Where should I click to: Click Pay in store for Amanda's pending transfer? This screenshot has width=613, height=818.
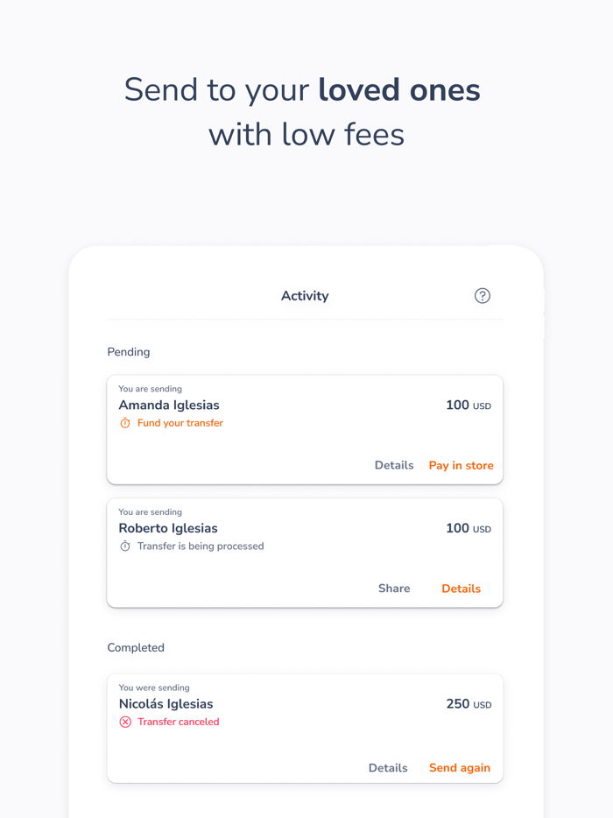461,465
